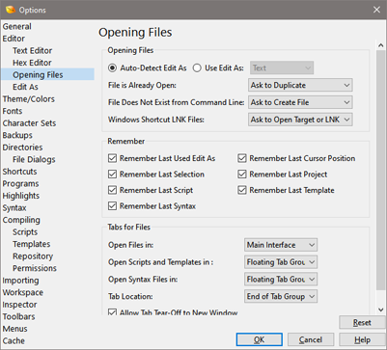This screenshot has height=350, width=387.
Task: Disable Remember Last Syntax
Action: (112, 206)
